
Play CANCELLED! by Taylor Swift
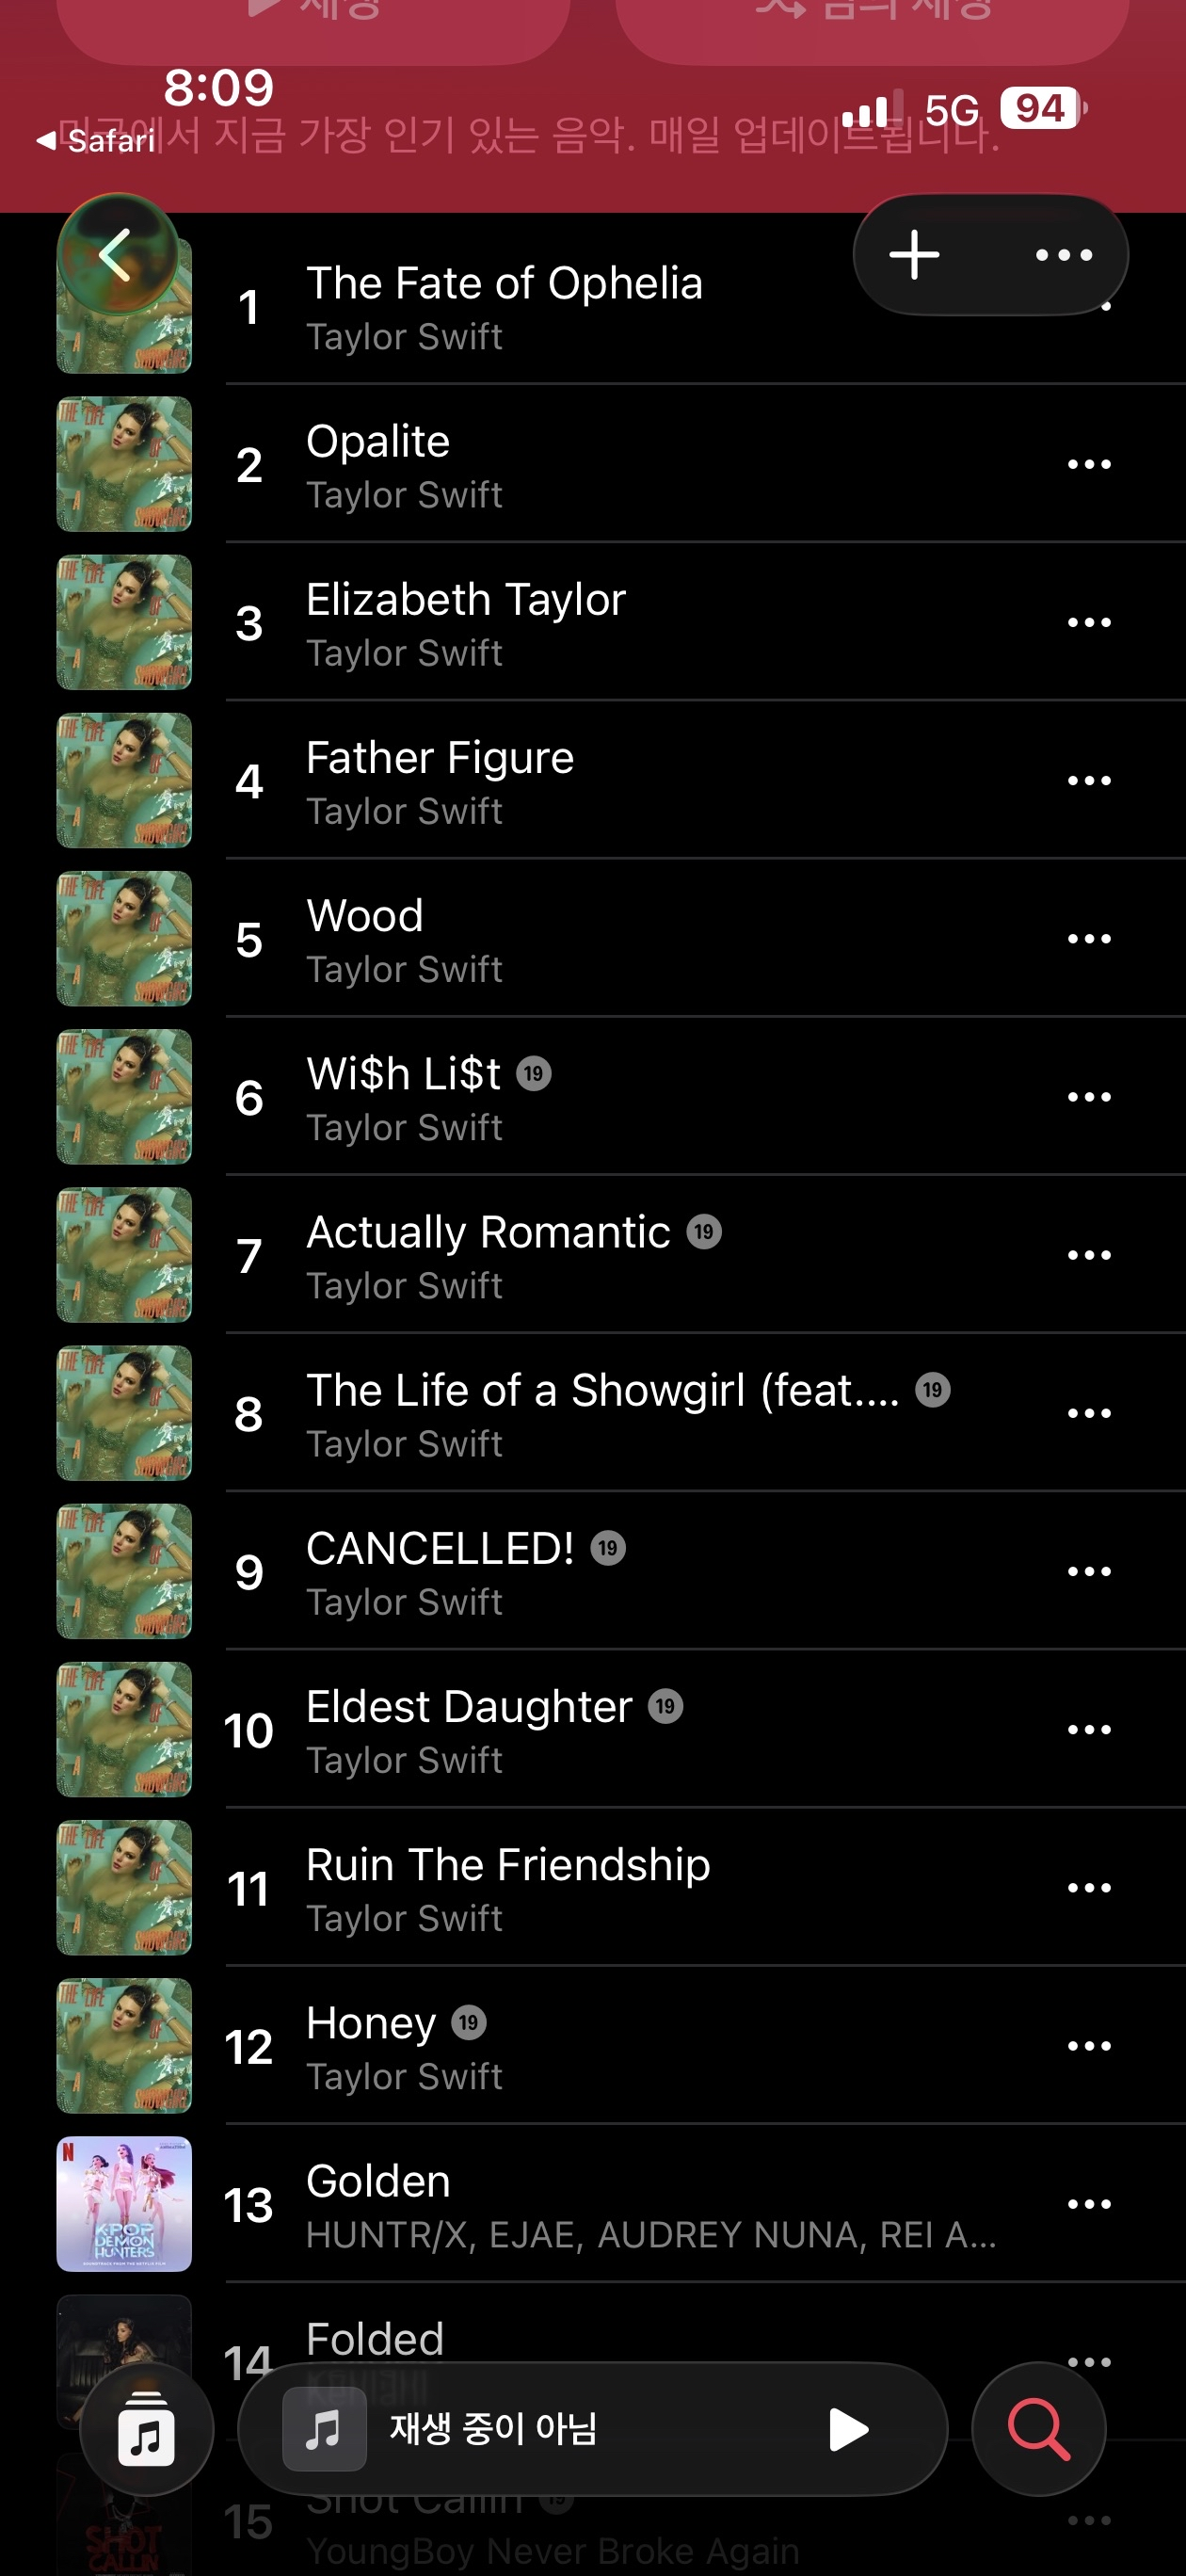(550, 1571)
